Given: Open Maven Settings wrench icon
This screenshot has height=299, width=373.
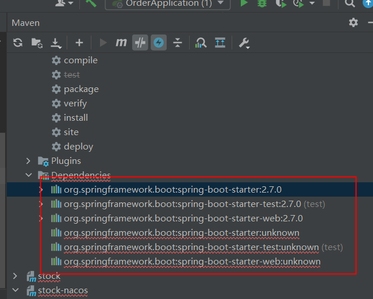Looking at the screenshot, I should (x=244, y=43).
